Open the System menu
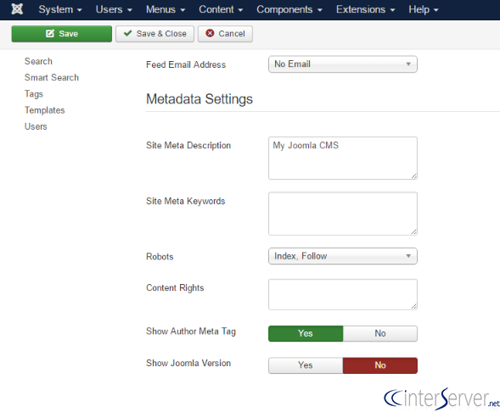 click(60, 9)
